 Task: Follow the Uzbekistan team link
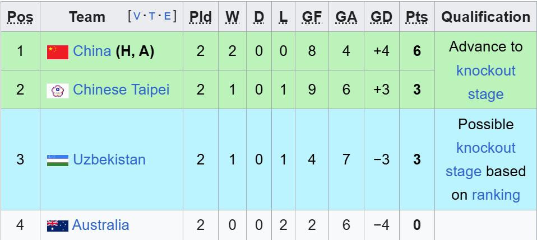109,159
